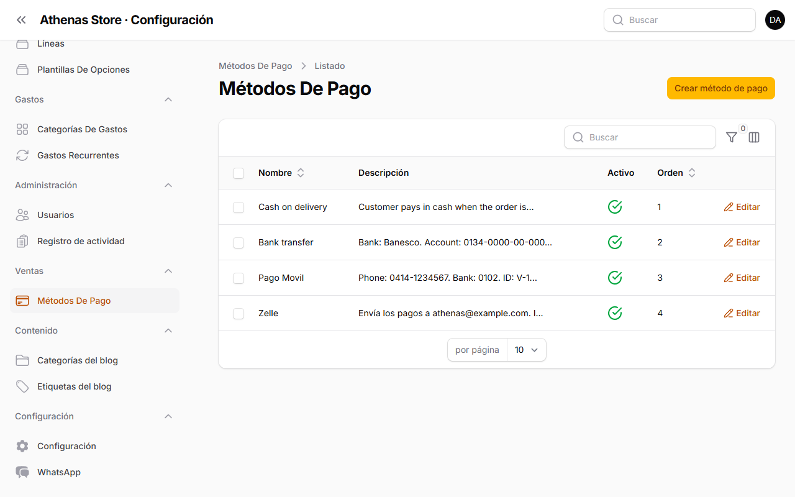Edit the Zelle payment method
795x497 pixels.
coord(742,313)
